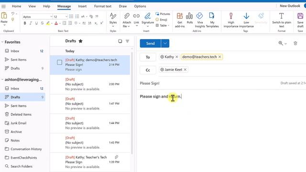Insert a quote block

click(x=97, y=17)
